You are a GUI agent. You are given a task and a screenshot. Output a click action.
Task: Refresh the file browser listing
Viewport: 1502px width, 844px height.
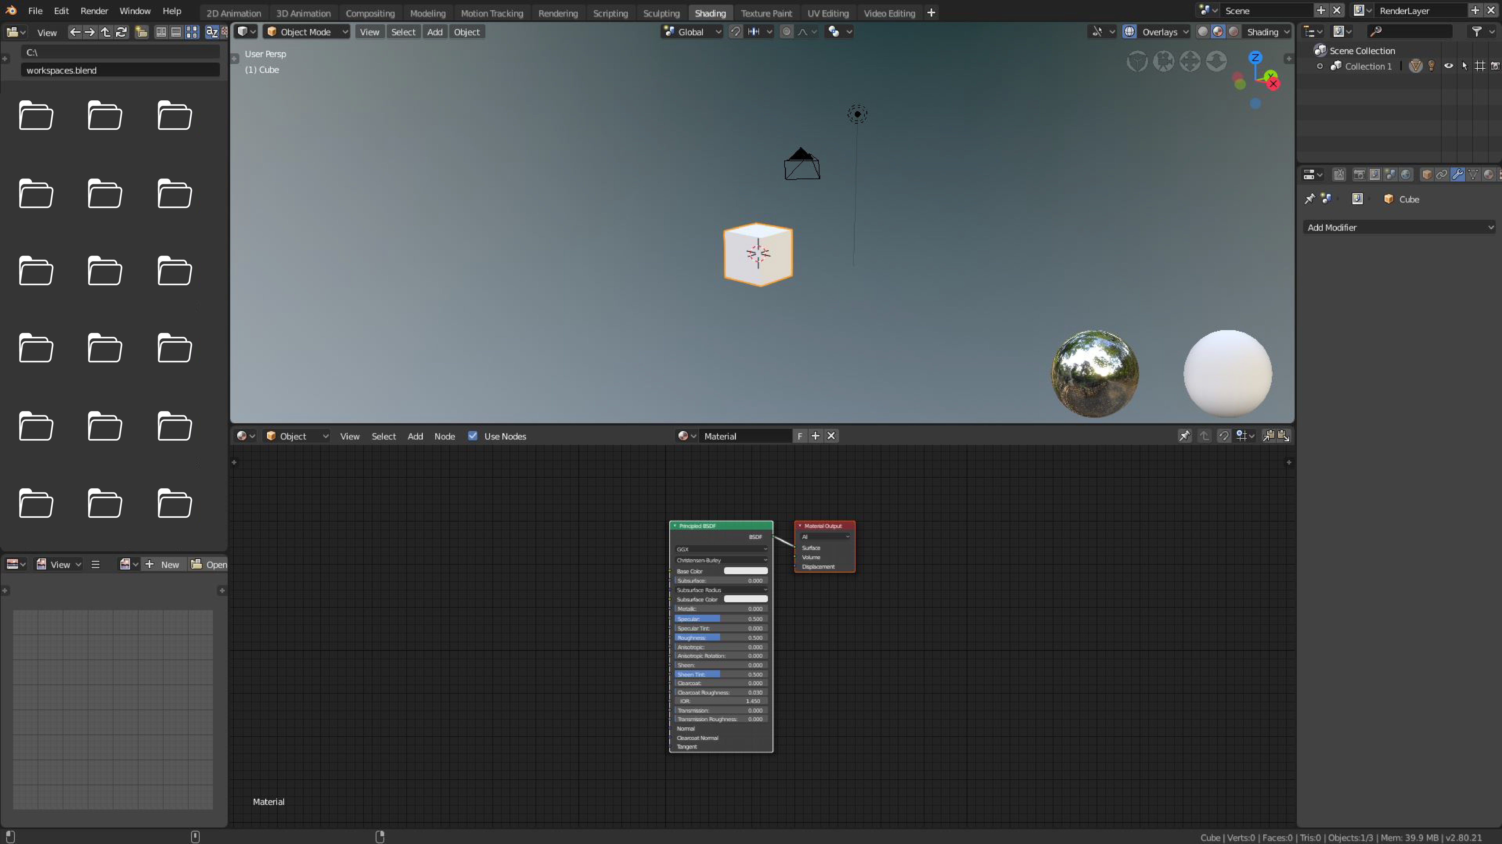pyautogui.click(x=121, y=33)
